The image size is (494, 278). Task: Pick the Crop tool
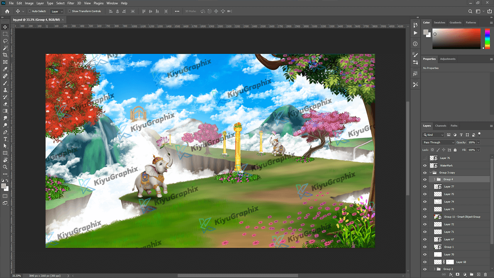[x=5, y=55]
